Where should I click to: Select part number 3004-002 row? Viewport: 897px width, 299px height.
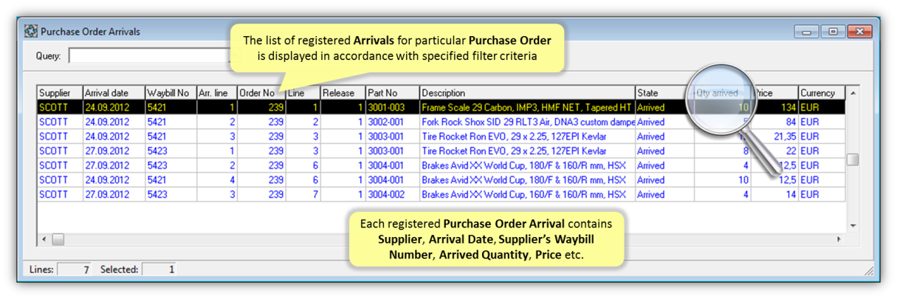[392, 195]
